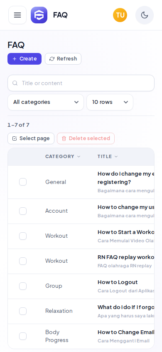The height and width of the screenshot is (352, 162).
Task: Check the General category row checkbox
Action: click(23, 182)
